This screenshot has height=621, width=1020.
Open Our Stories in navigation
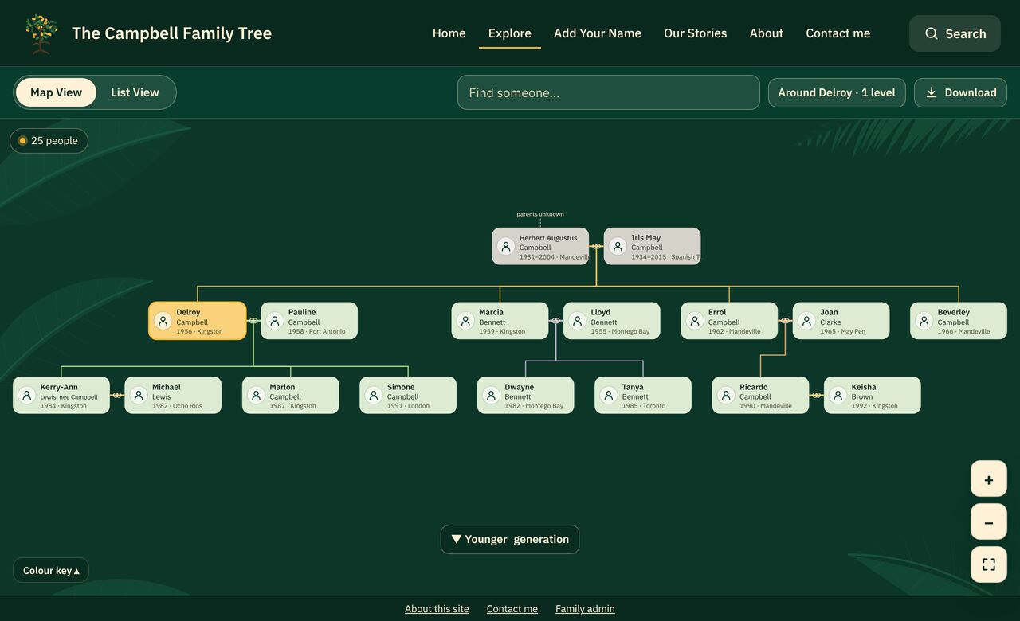(x=695, y=33)
